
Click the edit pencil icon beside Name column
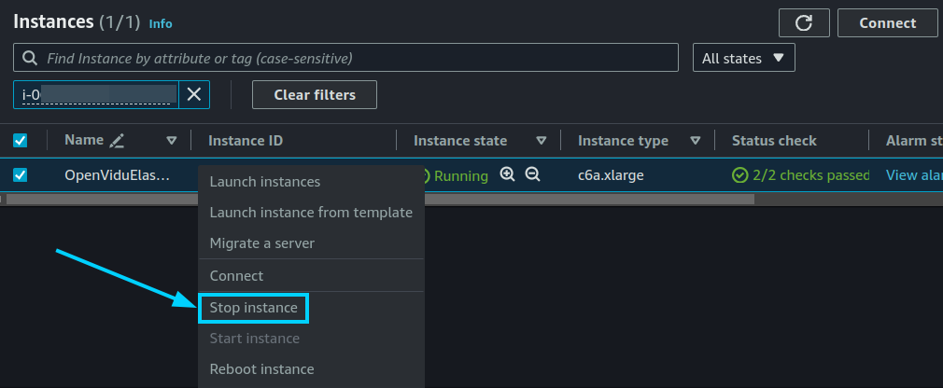click(x=117, y=141)
